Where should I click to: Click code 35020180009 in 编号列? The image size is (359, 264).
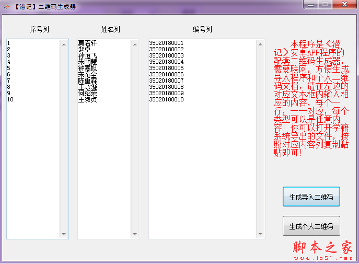(x=167, y=93)
